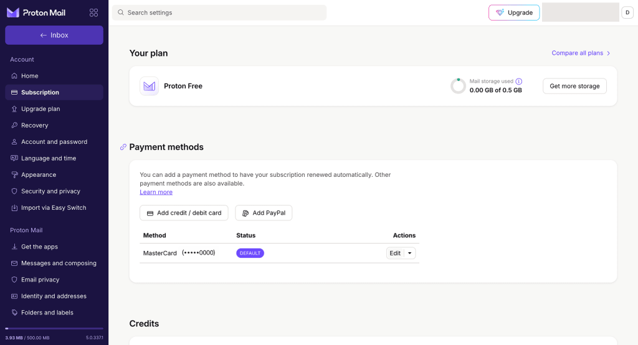638x345 pixels.
Task: Select Folders and labels settings
Action: pos(47,313)
